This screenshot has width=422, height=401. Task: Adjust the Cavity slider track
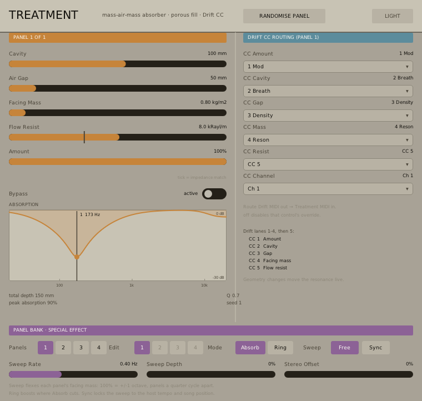(118, 64)
